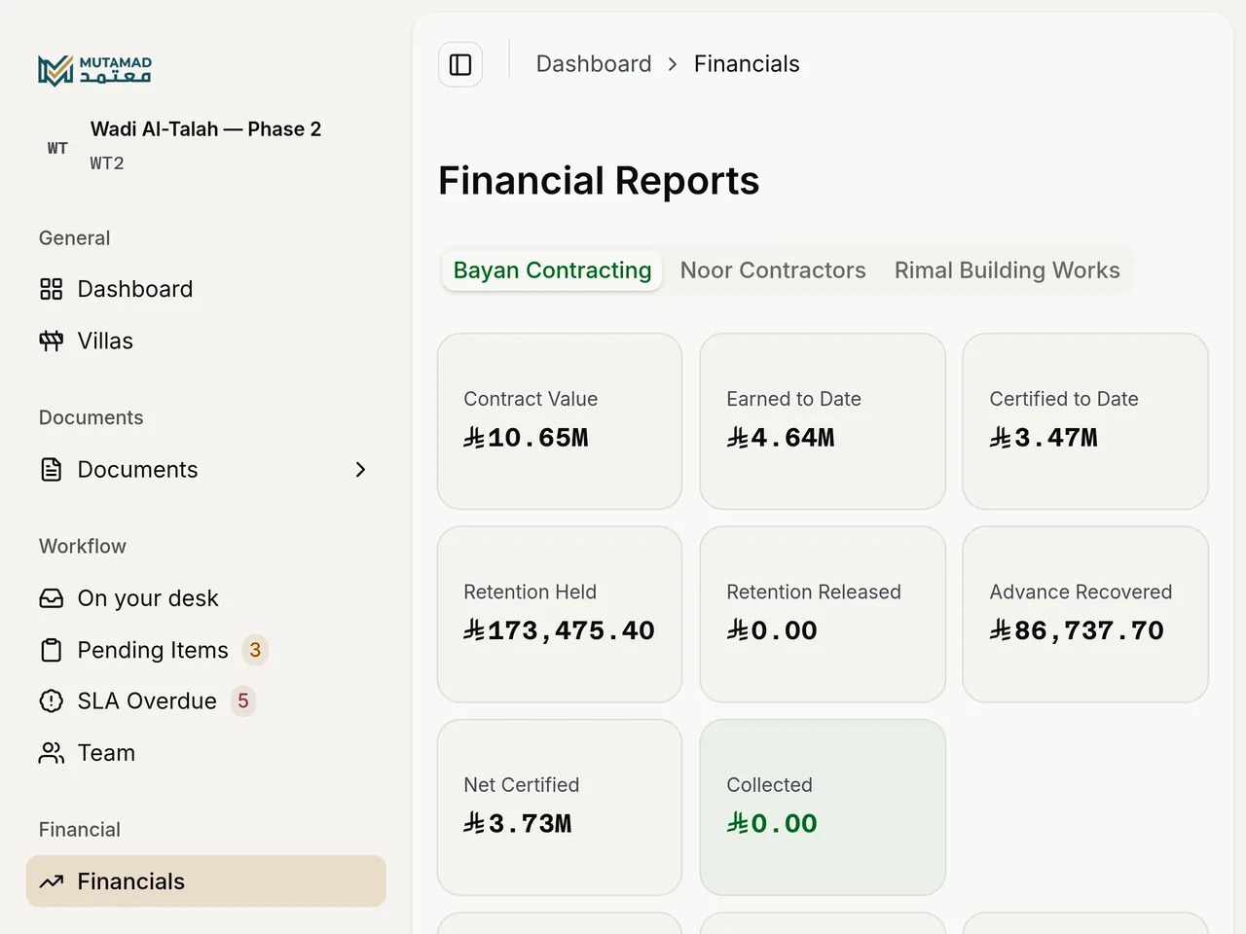This screenshot has height=934, width=1246.
Task: Click the WT project avatar
Action: click(x=57, y=148)
